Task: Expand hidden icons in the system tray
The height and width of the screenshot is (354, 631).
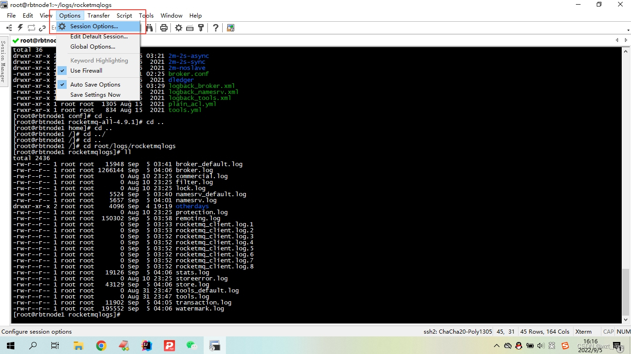Action: [x=496, y=346]
